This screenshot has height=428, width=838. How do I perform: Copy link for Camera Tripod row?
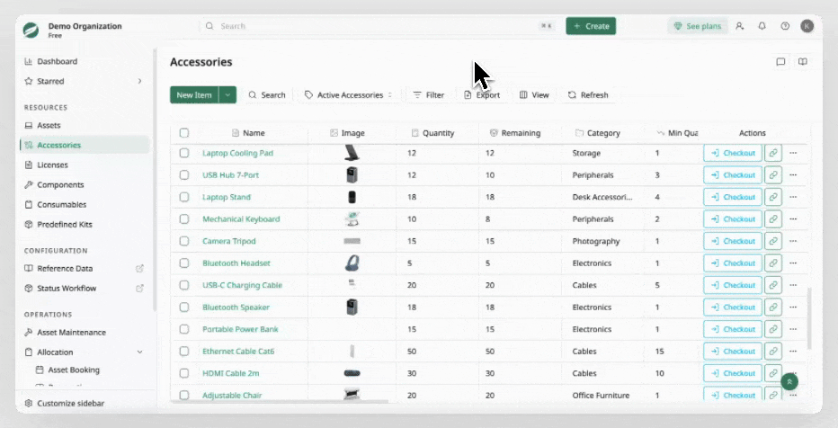[x=773, y=241]
